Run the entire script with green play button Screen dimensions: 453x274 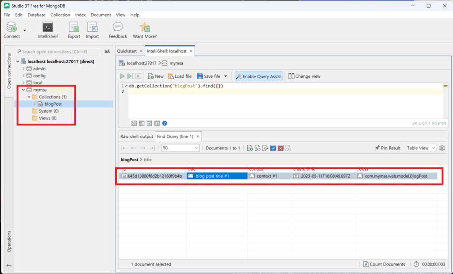coord(122,76)
